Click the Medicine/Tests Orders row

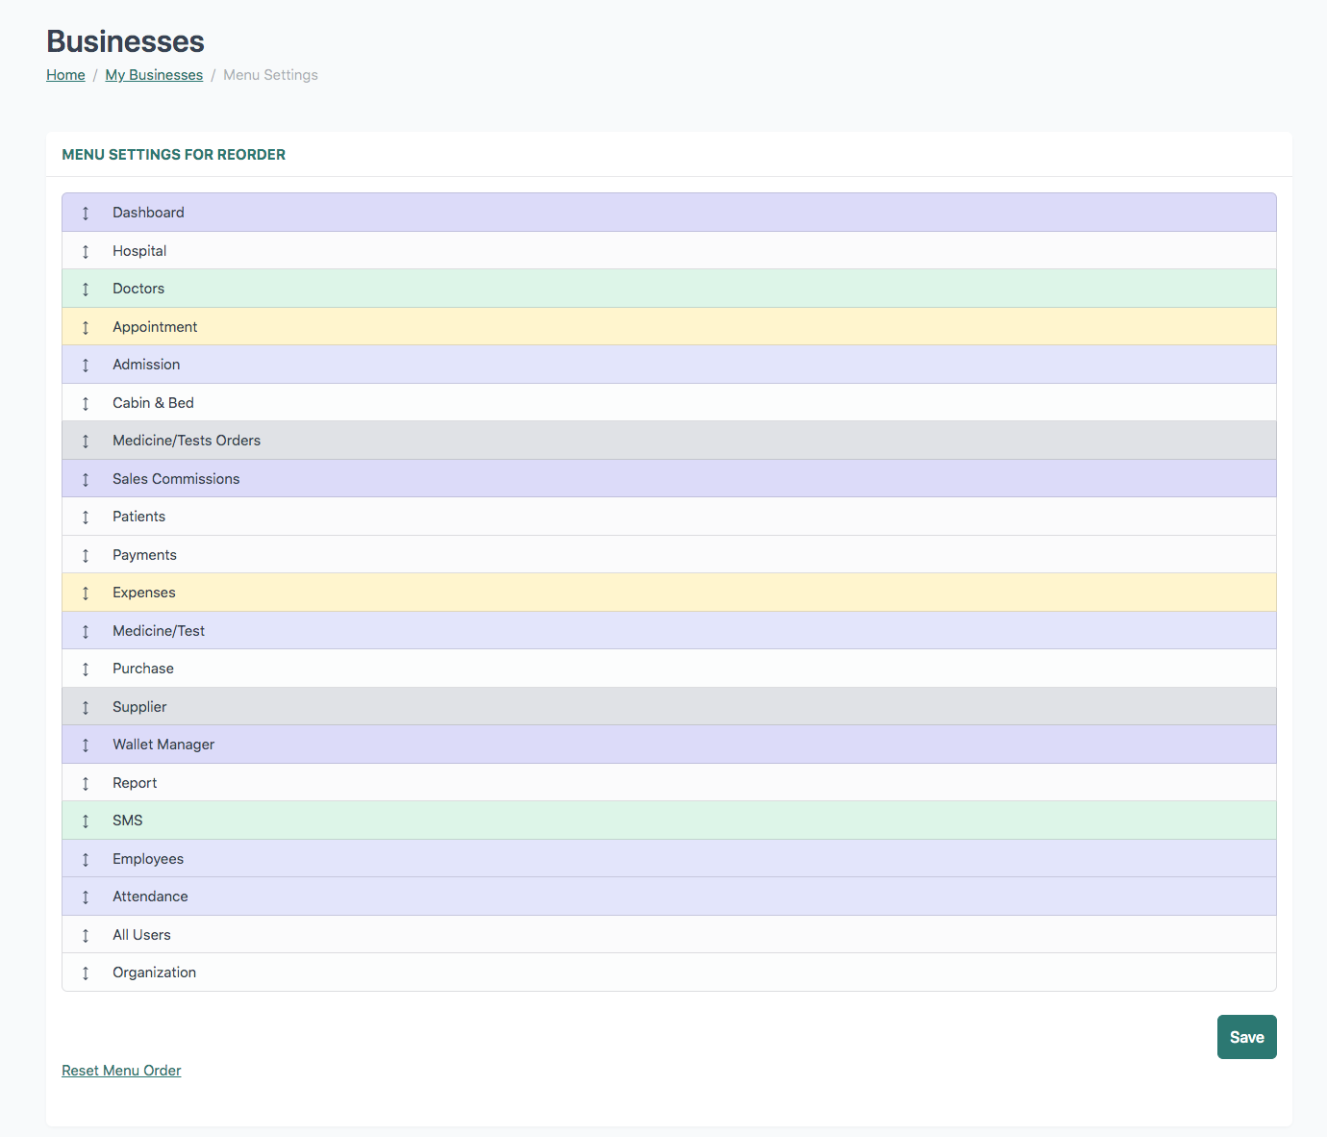187,441
